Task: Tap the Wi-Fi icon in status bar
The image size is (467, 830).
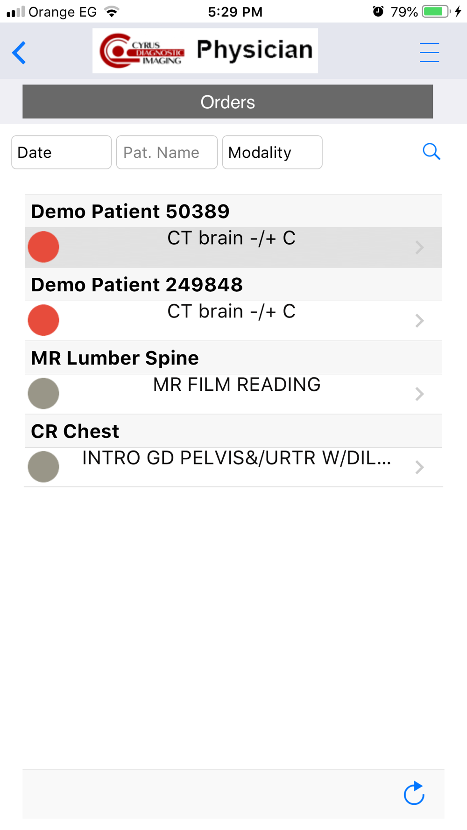Action: 111,12
